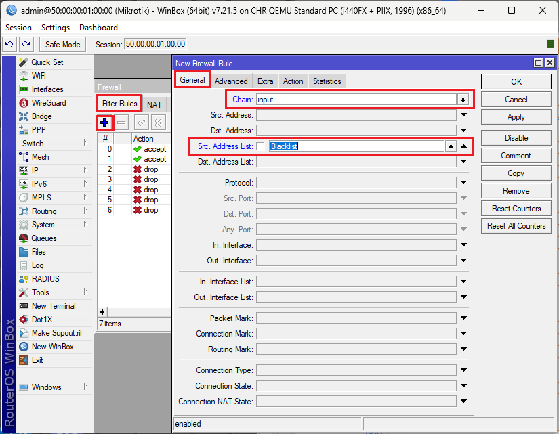Open Queues from sidebar
Screen dimensions: 559x434
(43, 238)
